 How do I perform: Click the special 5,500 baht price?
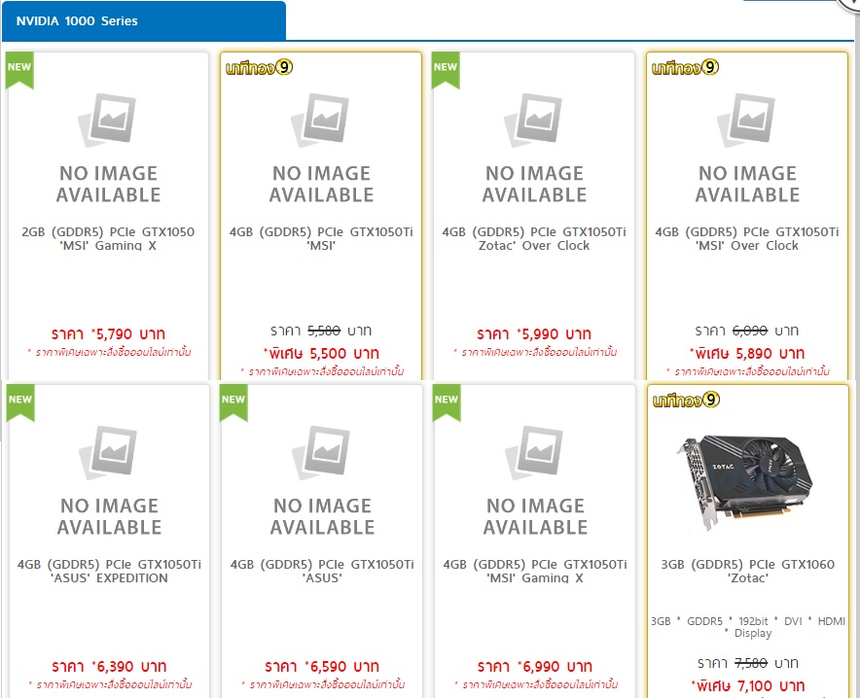pos(321,354)
